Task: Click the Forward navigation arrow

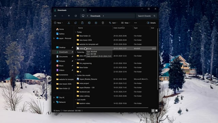Action: click(62, 16)
